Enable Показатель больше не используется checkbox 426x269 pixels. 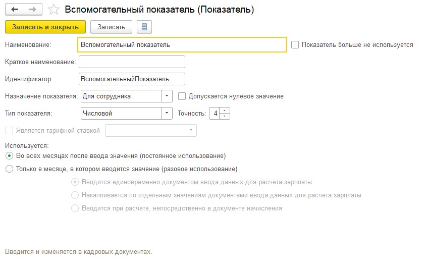[x=295, y=44]
